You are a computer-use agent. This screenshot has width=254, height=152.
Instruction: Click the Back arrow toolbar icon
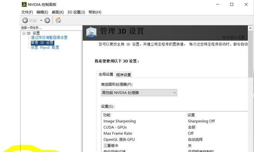(25, 21)
